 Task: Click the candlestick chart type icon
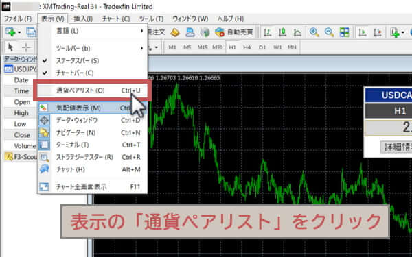point(282,32)
